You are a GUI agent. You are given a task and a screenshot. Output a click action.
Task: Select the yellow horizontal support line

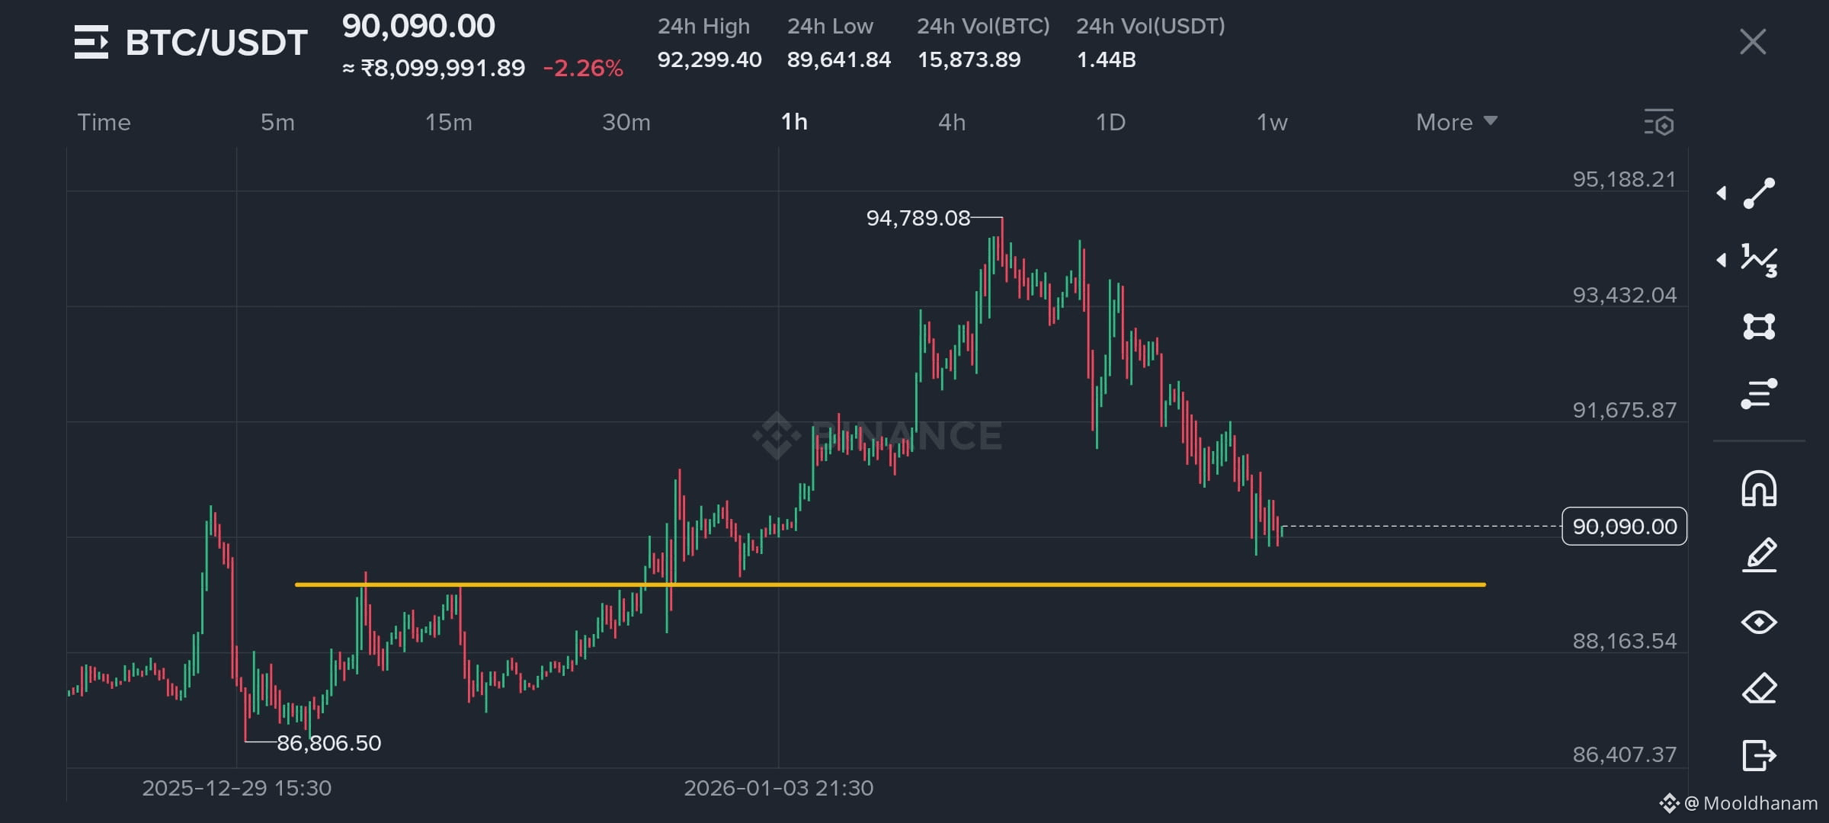890,584
